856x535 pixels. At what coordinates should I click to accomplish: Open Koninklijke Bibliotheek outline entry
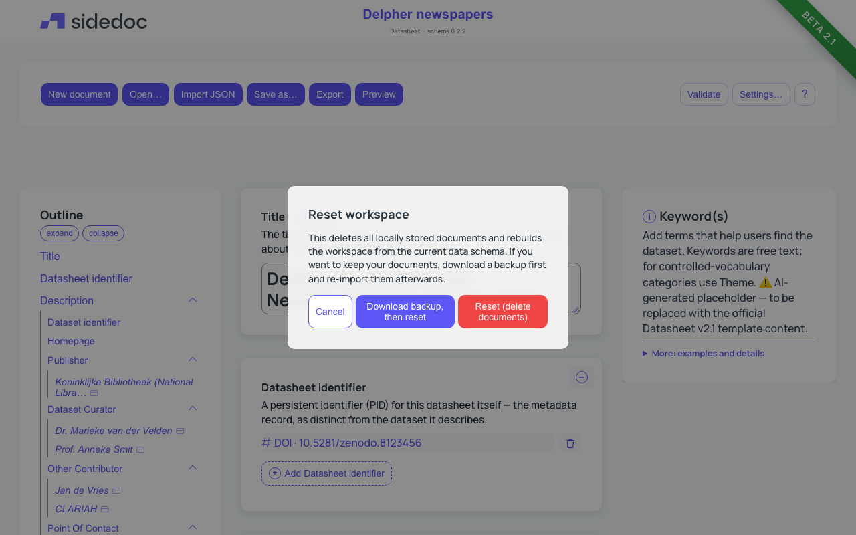coord(124,387)
